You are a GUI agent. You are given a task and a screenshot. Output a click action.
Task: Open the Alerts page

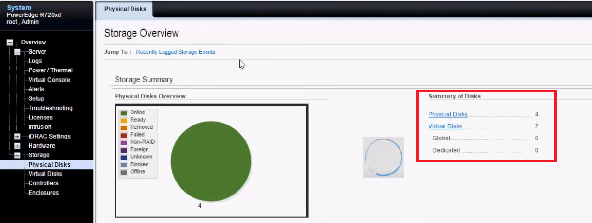click(36, 89)
